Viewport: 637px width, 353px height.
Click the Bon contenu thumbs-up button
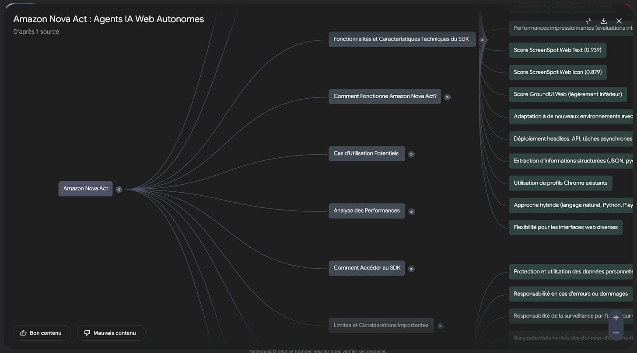[42, 333]
